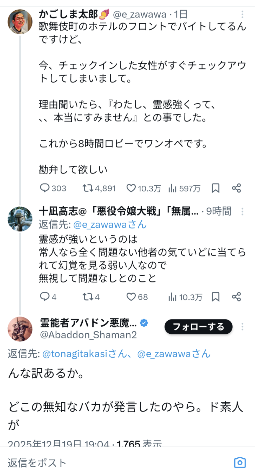Screen dimensions: 255x474
Task: Repost the 十凪高志 reply
Action: [x=88, y=297]
